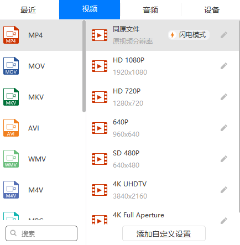Click the MOV format file icon
The height and width of the screenshot is (245, 240).
coord(11,66)
